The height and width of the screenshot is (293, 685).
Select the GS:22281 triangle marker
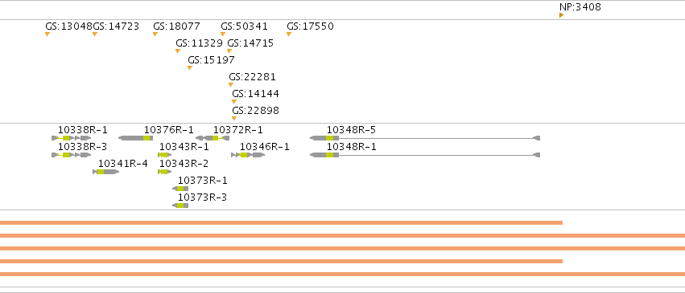tap(231, 85)
